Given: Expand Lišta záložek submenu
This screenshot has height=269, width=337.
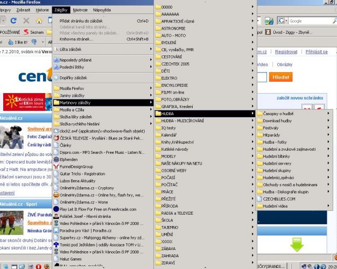Looking at the screenshot, I should (x=103, y=49).
